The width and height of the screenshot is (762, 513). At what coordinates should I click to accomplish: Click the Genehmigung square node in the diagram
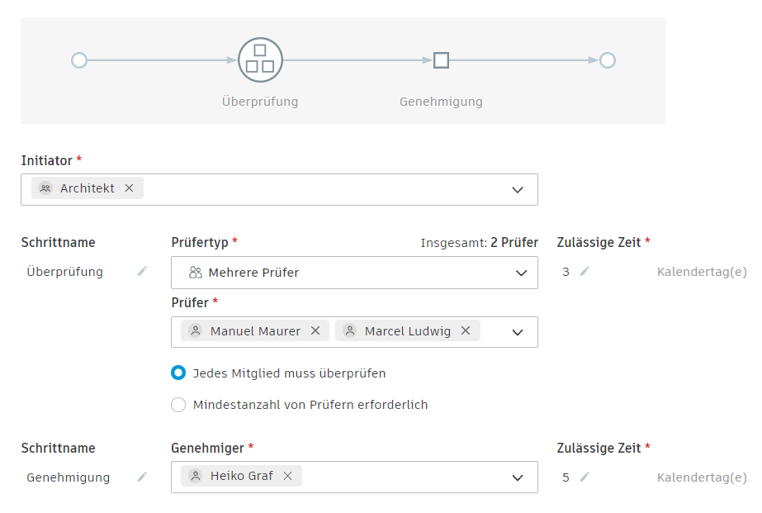pos(441,60)
